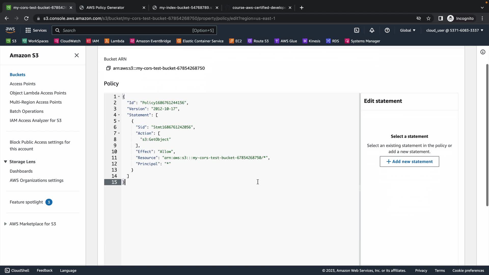Open the Lambda bookmark shortcut

coord(114,41)
